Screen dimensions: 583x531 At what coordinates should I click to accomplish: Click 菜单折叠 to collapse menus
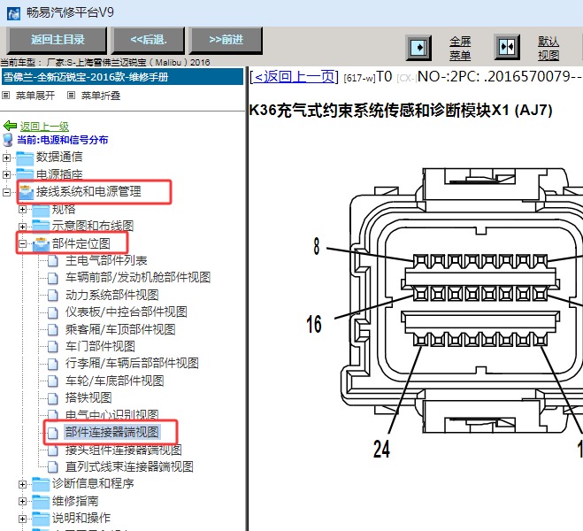(101, 96)
